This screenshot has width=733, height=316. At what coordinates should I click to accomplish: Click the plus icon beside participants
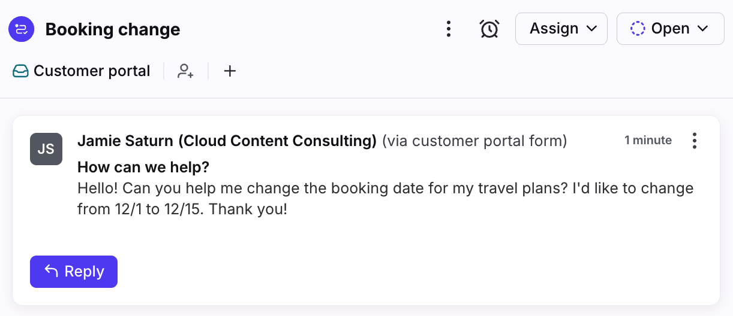tap(230, 71)
